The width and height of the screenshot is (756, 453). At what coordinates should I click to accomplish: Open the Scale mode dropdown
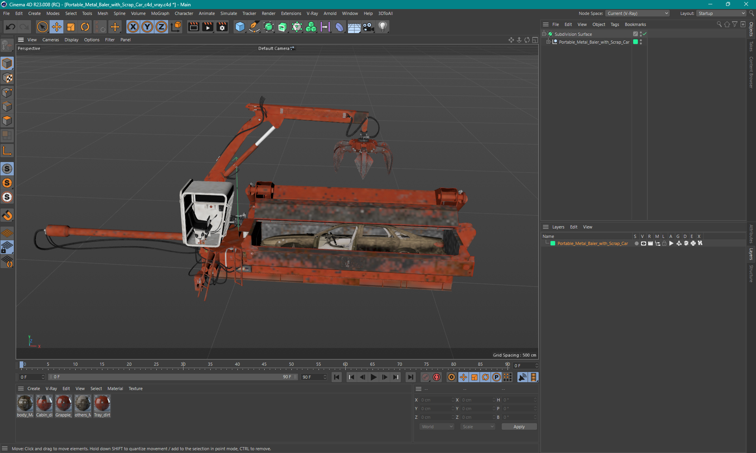[478, 427]
